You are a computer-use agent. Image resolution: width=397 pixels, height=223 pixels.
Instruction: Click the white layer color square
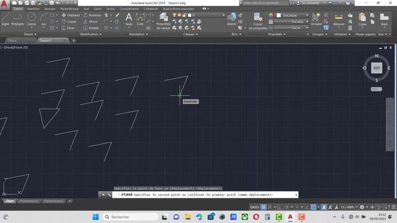189,15
